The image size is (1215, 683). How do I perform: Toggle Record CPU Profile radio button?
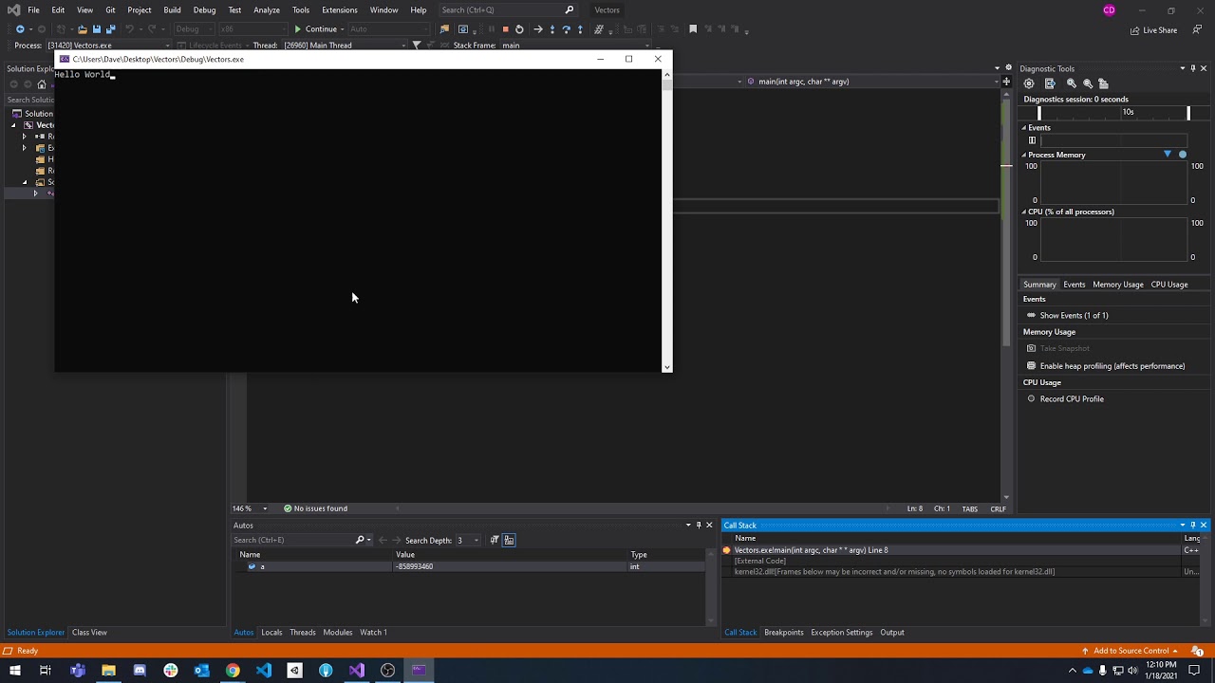point(1032,398)
